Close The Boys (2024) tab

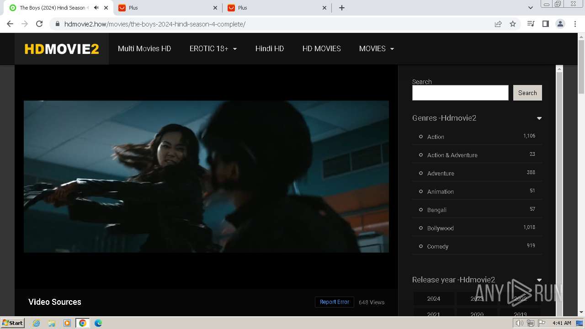click(106, 8)
